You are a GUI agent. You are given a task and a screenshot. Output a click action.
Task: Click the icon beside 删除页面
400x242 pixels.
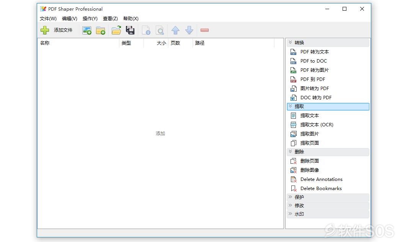pyautogui.click(x=293, y=161)
